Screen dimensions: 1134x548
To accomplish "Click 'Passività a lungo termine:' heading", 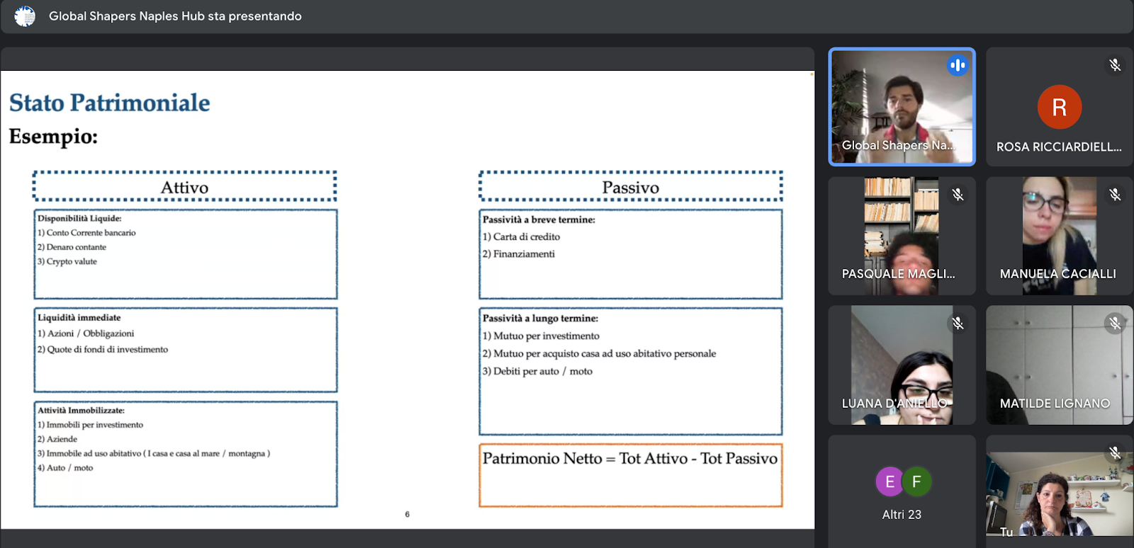I will click(540, 318).
